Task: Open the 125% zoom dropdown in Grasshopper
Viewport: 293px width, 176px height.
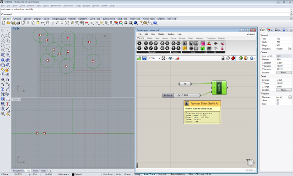Action: (x=159, y=58)
